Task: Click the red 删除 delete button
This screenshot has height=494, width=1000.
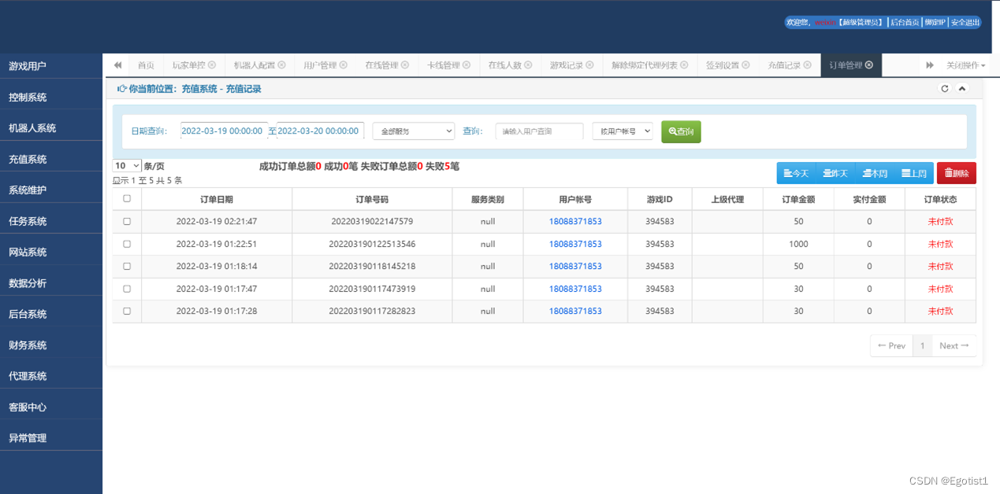Action: coord(957,173)
